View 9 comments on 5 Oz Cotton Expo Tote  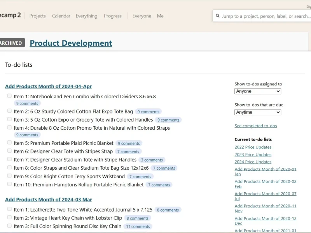pos(168,120)
